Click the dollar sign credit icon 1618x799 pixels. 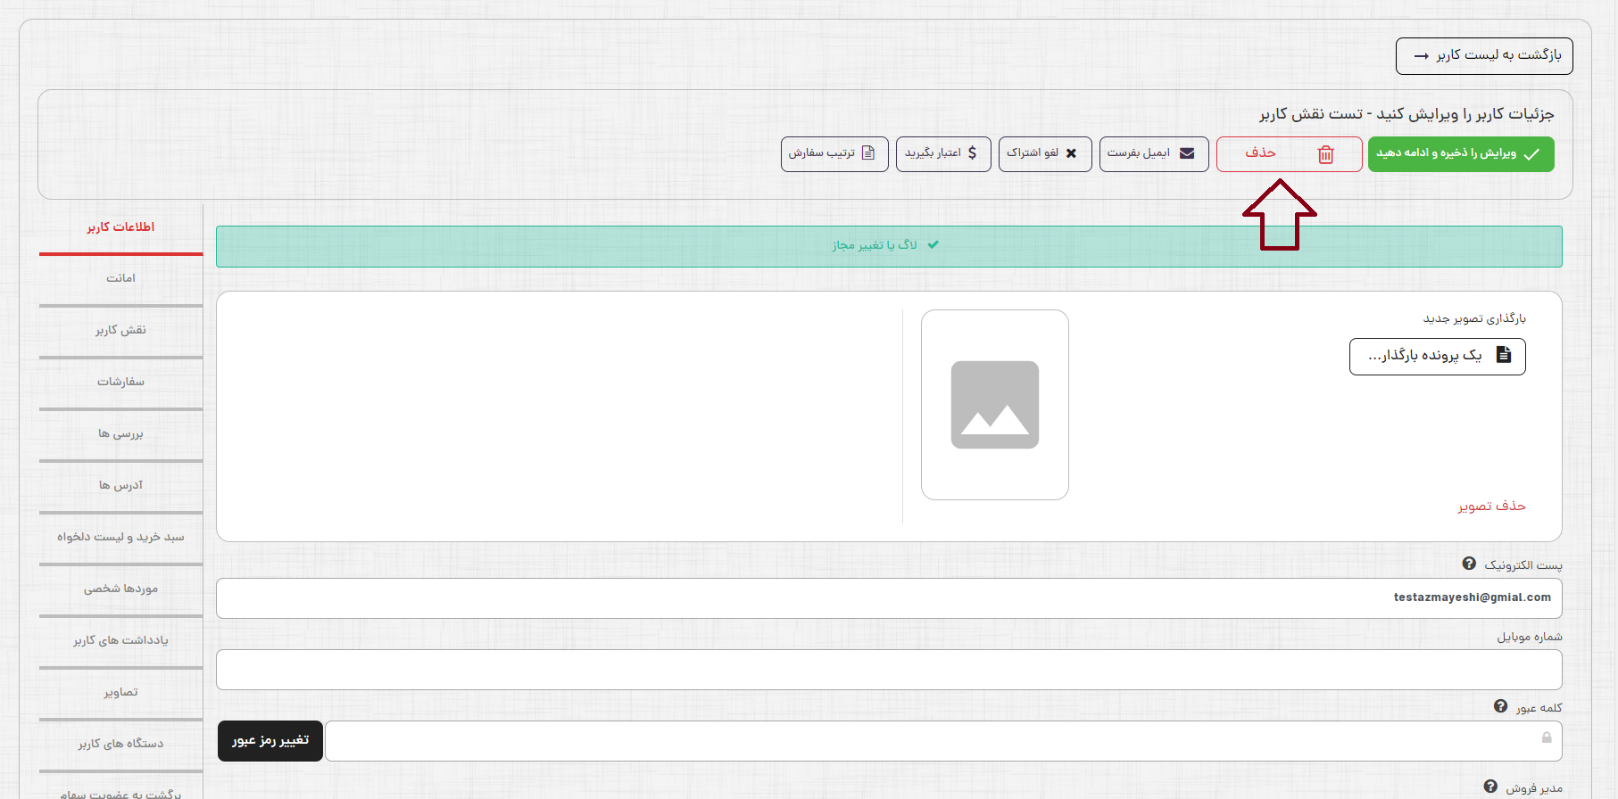972,153
